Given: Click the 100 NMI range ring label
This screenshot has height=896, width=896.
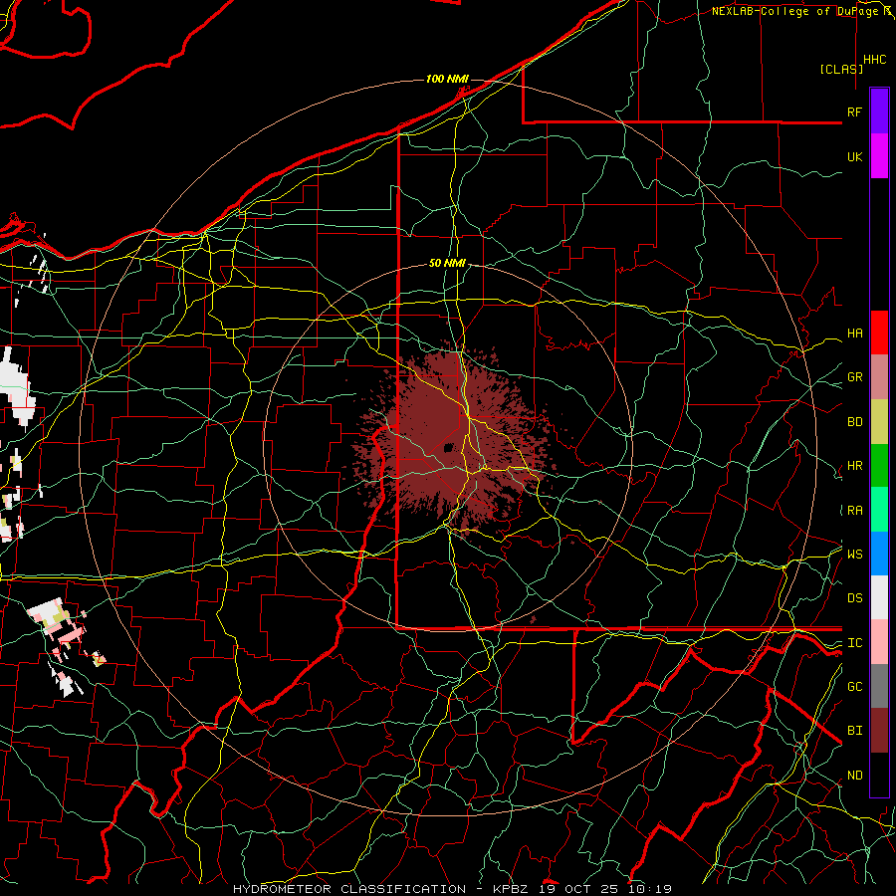Looking at the screenshot, I should pyautogui.click(x=447, y=79).
